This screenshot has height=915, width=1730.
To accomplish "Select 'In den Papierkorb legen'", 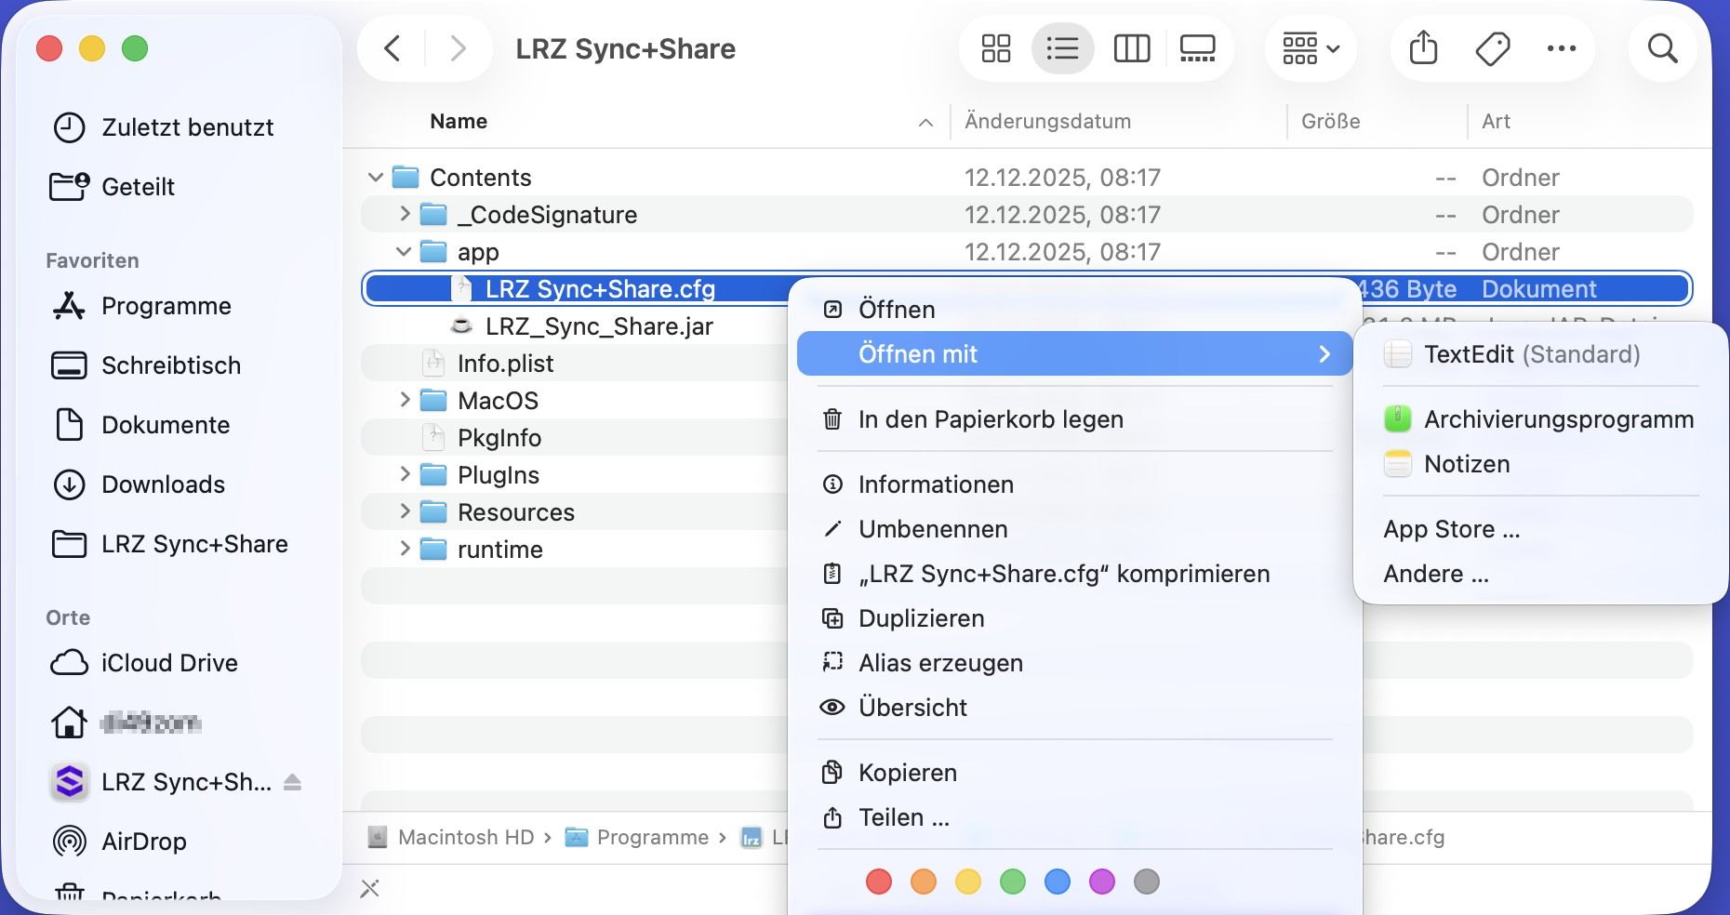I will click(x=990, y=419).
